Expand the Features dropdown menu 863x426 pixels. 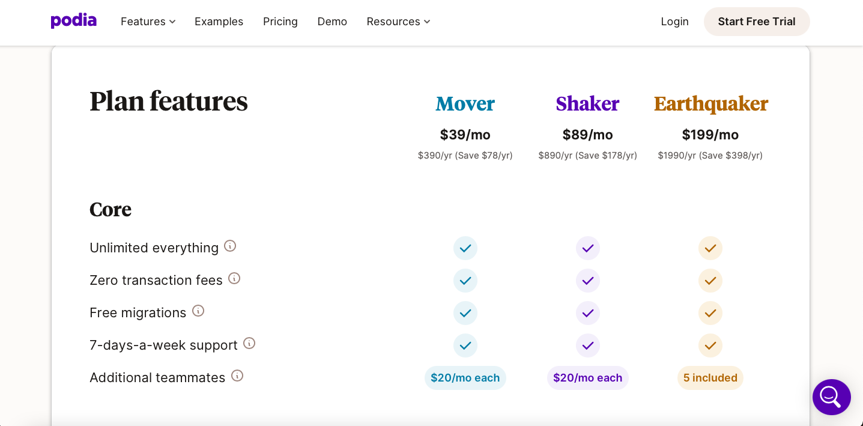pos(148,22)
